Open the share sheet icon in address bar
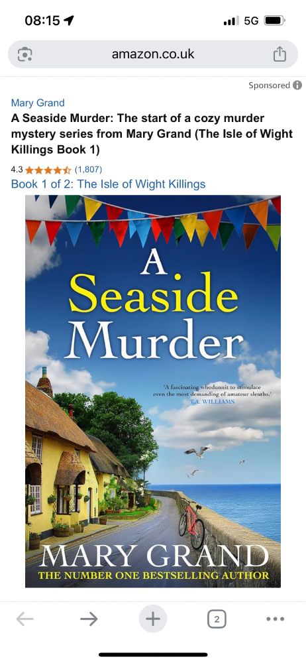The image size is (306, 663). [280, 54]
